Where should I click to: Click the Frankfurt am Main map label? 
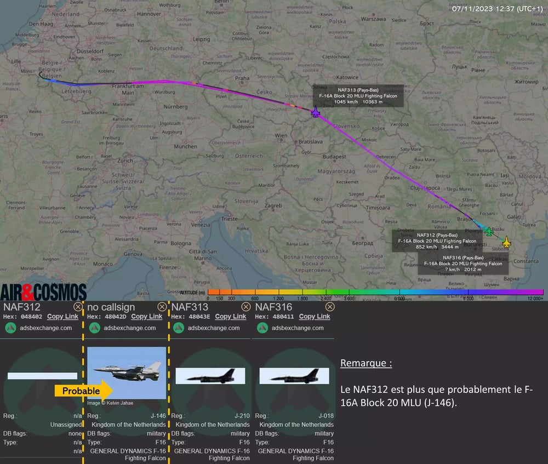click(128, 89)
